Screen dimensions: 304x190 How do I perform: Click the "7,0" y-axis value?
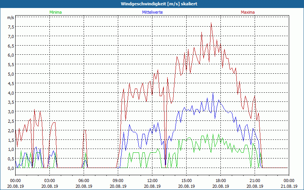point(11,36)
